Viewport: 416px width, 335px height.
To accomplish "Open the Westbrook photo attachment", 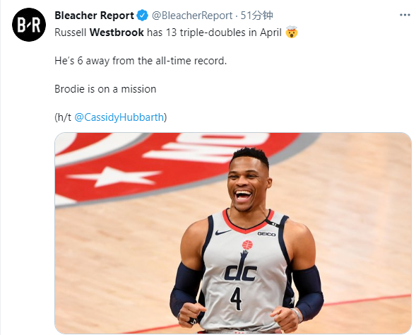I will tap(233, 233).
